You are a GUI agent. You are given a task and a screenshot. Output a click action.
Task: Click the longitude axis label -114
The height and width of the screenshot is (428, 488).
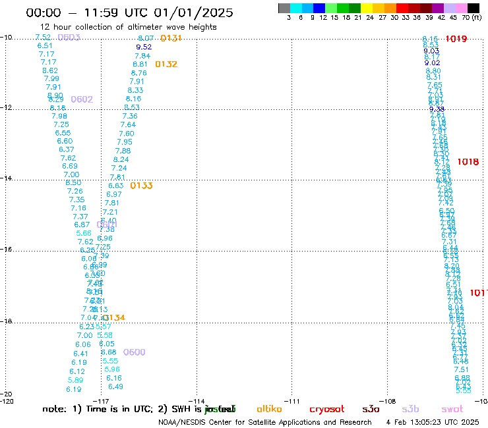(197, 401)
